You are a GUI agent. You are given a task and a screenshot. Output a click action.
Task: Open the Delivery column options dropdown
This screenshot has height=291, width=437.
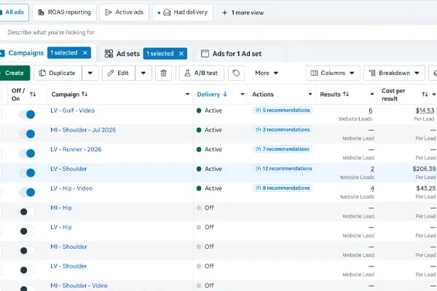point(243,94)
